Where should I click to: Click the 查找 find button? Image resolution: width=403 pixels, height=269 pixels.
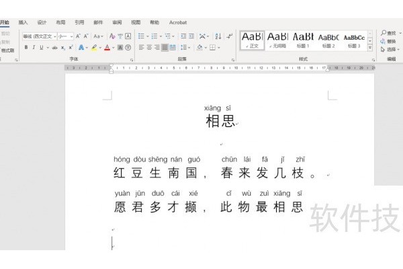click(x=388, y=33)
